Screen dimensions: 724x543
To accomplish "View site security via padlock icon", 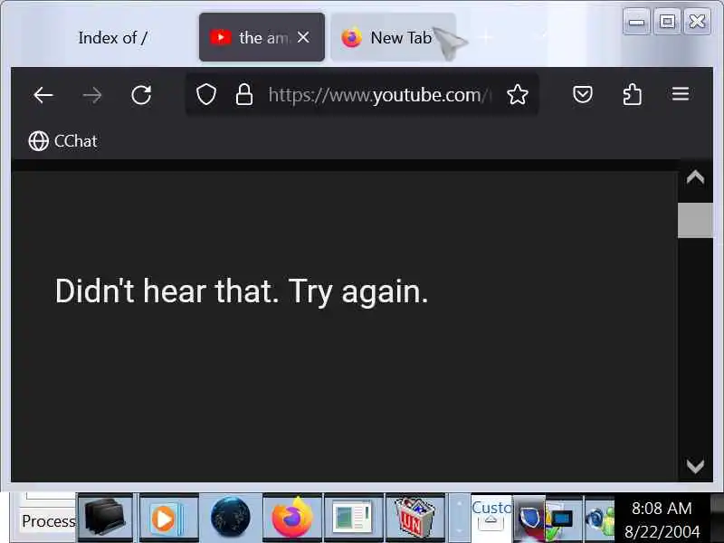I will pyautogui.click(x=244, y=95).
